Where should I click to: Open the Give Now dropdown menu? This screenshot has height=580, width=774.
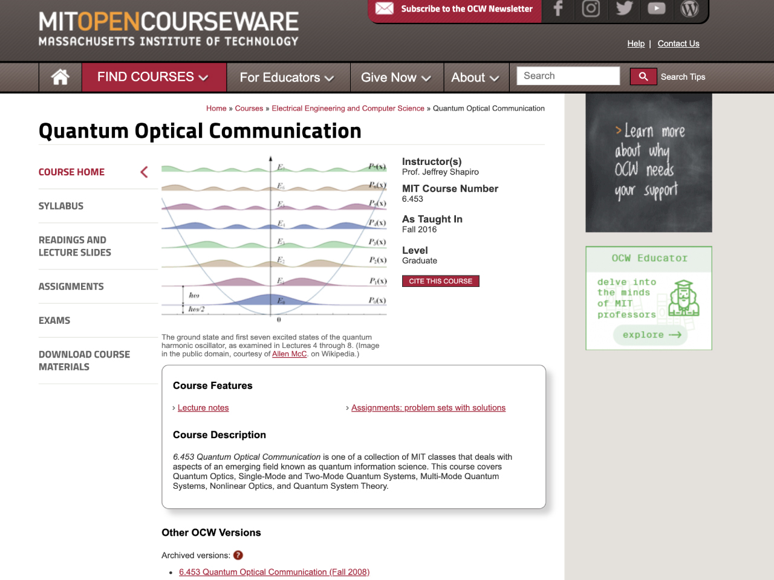[396, 77]
